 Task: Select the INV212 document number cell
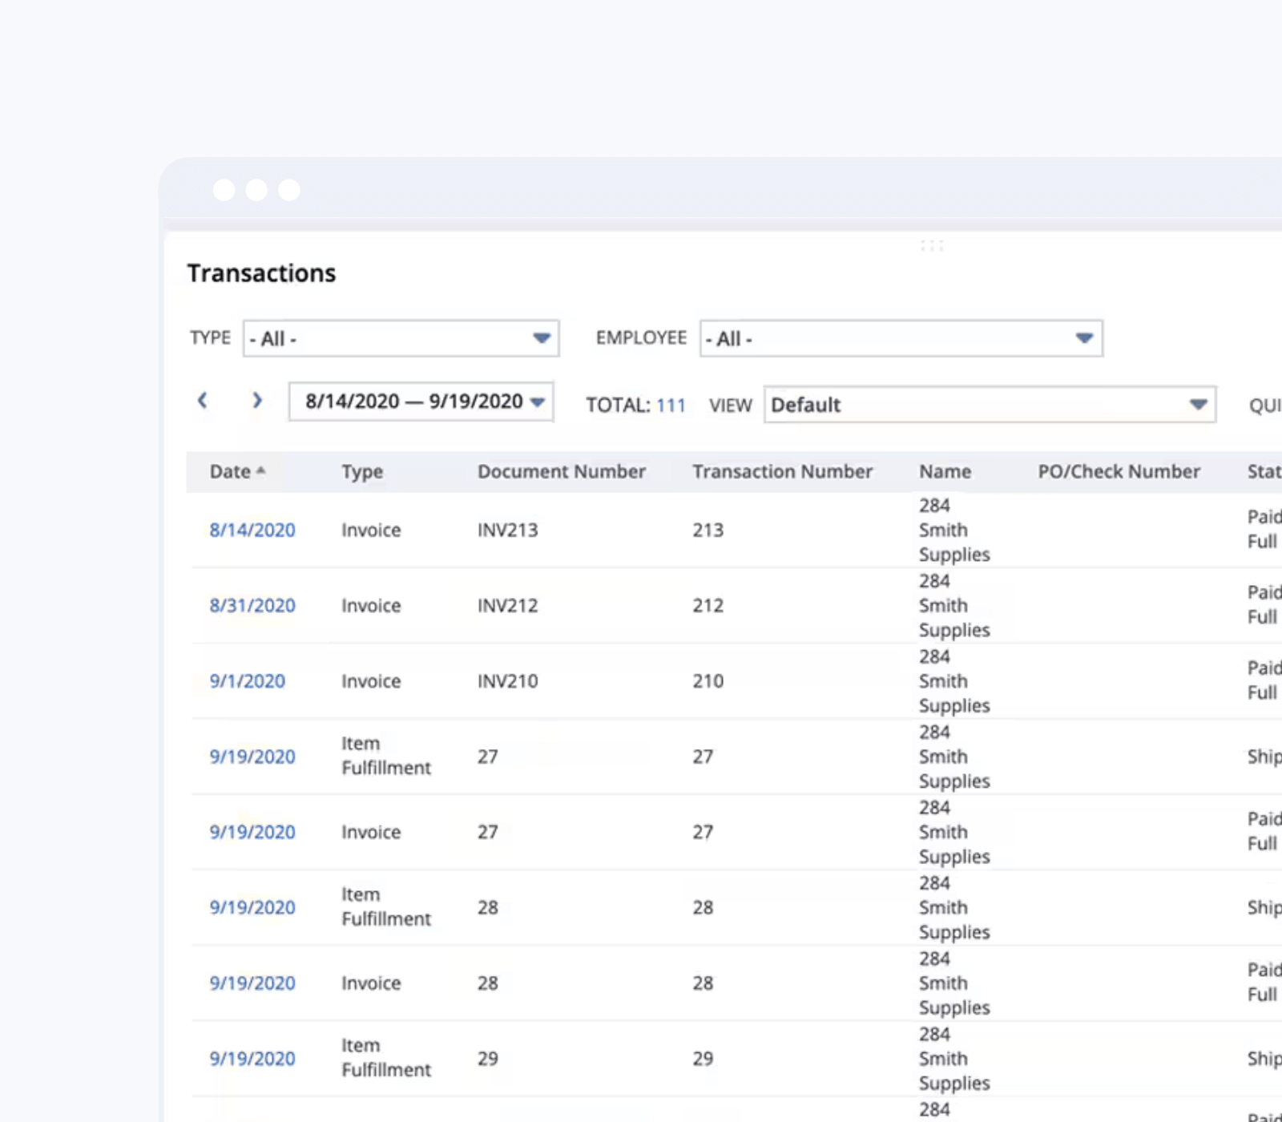pos(508,605)
